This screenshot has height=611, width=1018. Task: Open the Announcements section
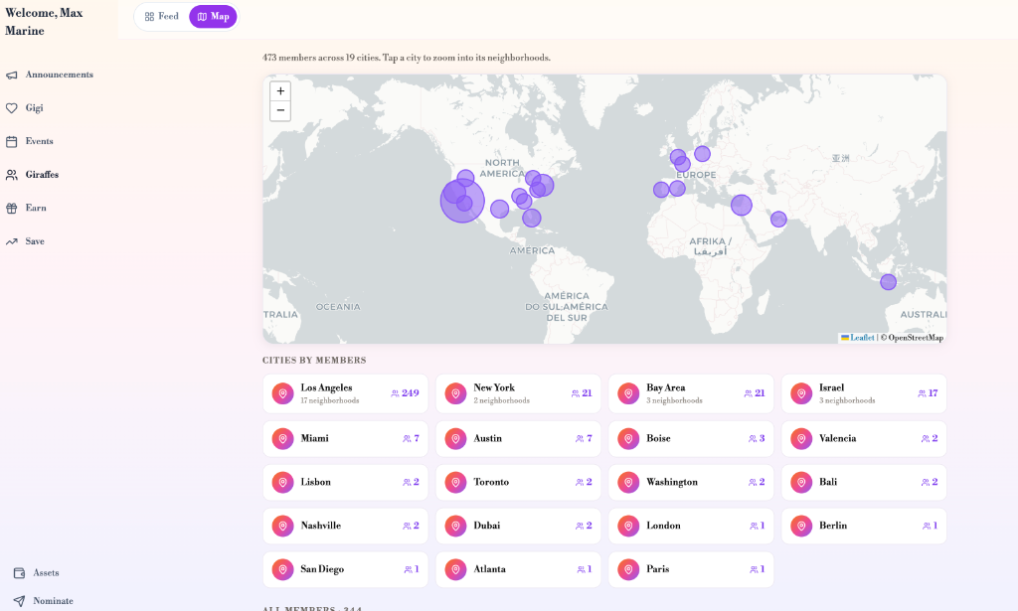click(x=59, y=76)
